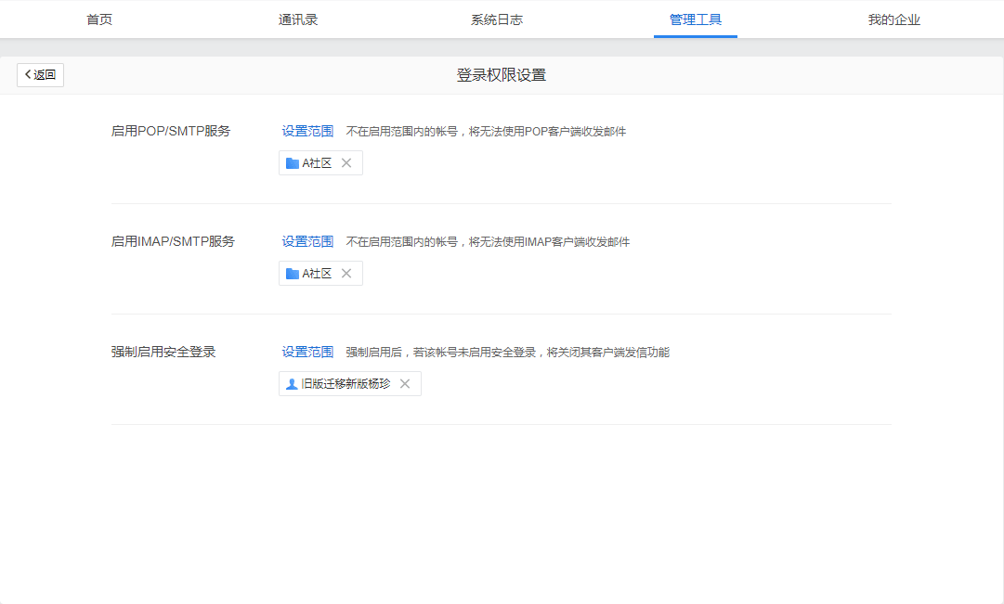Remove 旧版迁移新版杨珍 from the secure login scope
The width and height of the screenshot is (1004, 604).
(x=405, y=384)
